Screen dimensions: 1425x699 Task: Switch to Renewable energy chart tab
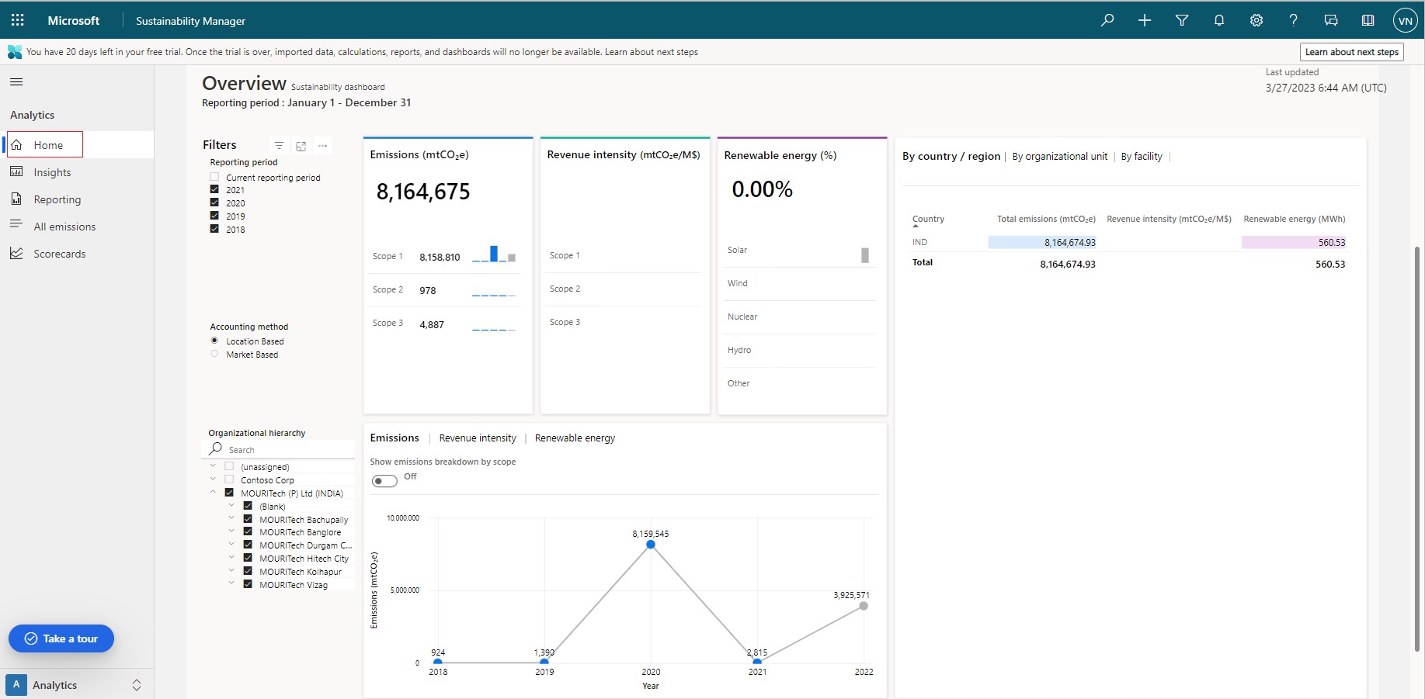point(575,438)
